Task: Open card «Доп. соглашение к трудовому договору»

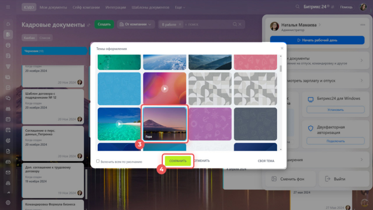Action: pos(53,180)
